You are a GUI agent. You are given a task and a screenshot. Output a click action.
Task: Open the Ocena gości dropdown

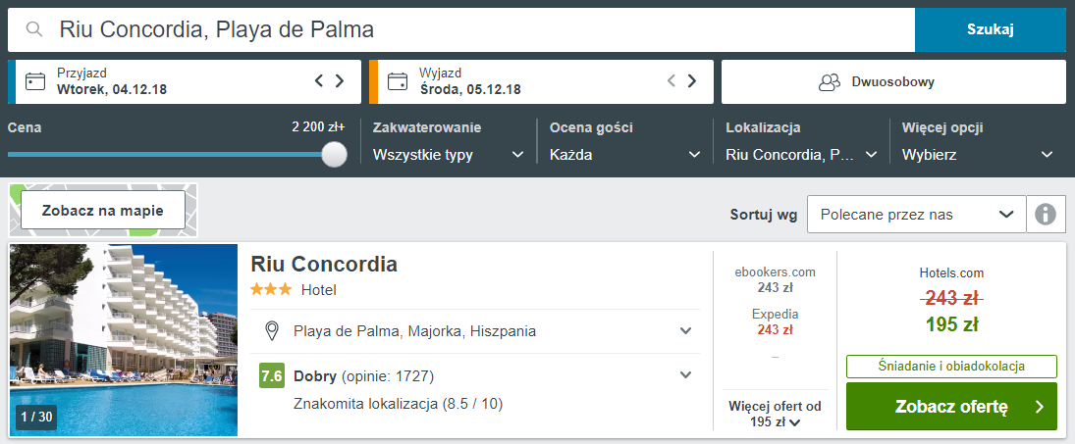[x=625, y=155]
